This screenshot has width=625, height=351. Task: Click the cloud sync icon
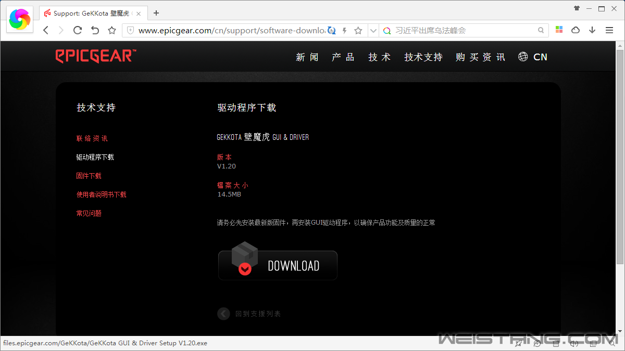(576, 30)
